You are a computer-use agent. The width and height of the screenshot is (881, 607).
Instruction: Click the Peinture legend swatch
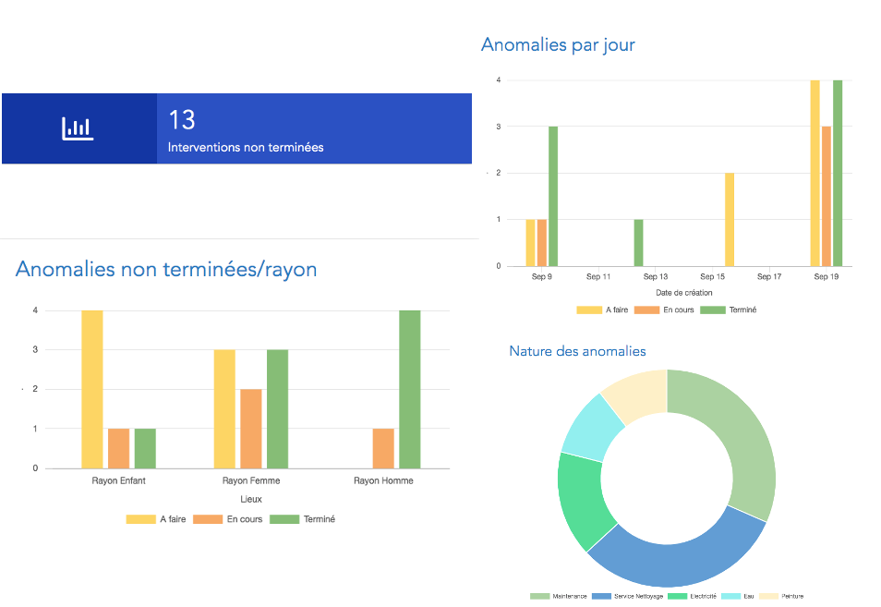click(x=768, y=596)
